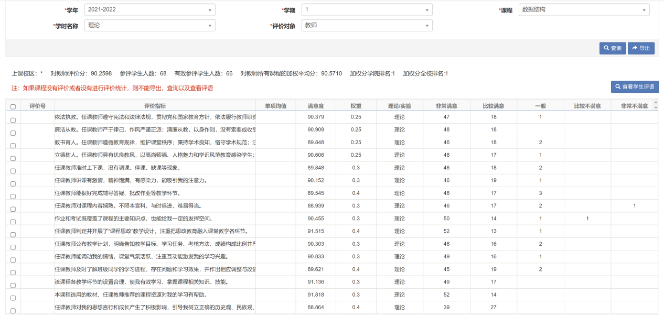Click 一般 count 3
Image resolution: width=664 pixels, height=316 pixels.
pyautogui.click(x=540, y=193)
